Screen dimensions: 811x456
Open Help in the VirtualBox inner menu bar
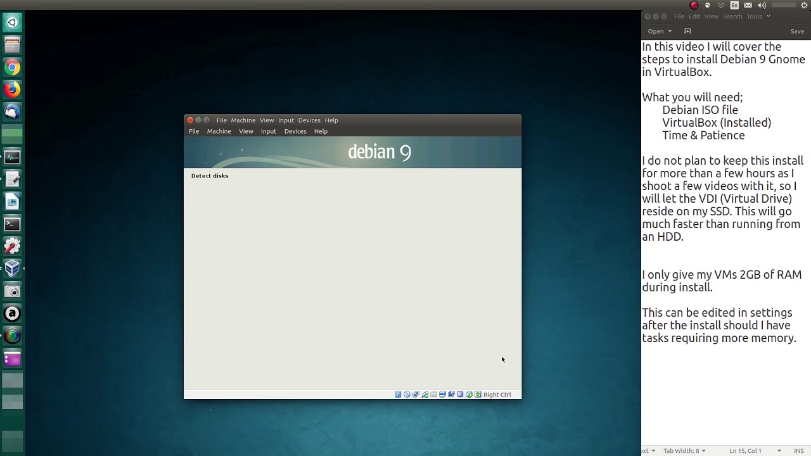321,131
